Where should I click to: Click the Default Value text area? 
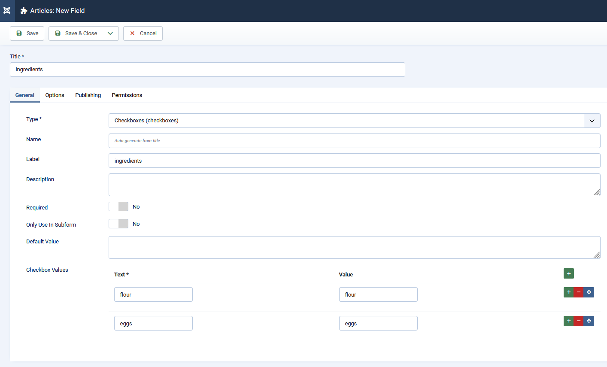pos(355,247)
